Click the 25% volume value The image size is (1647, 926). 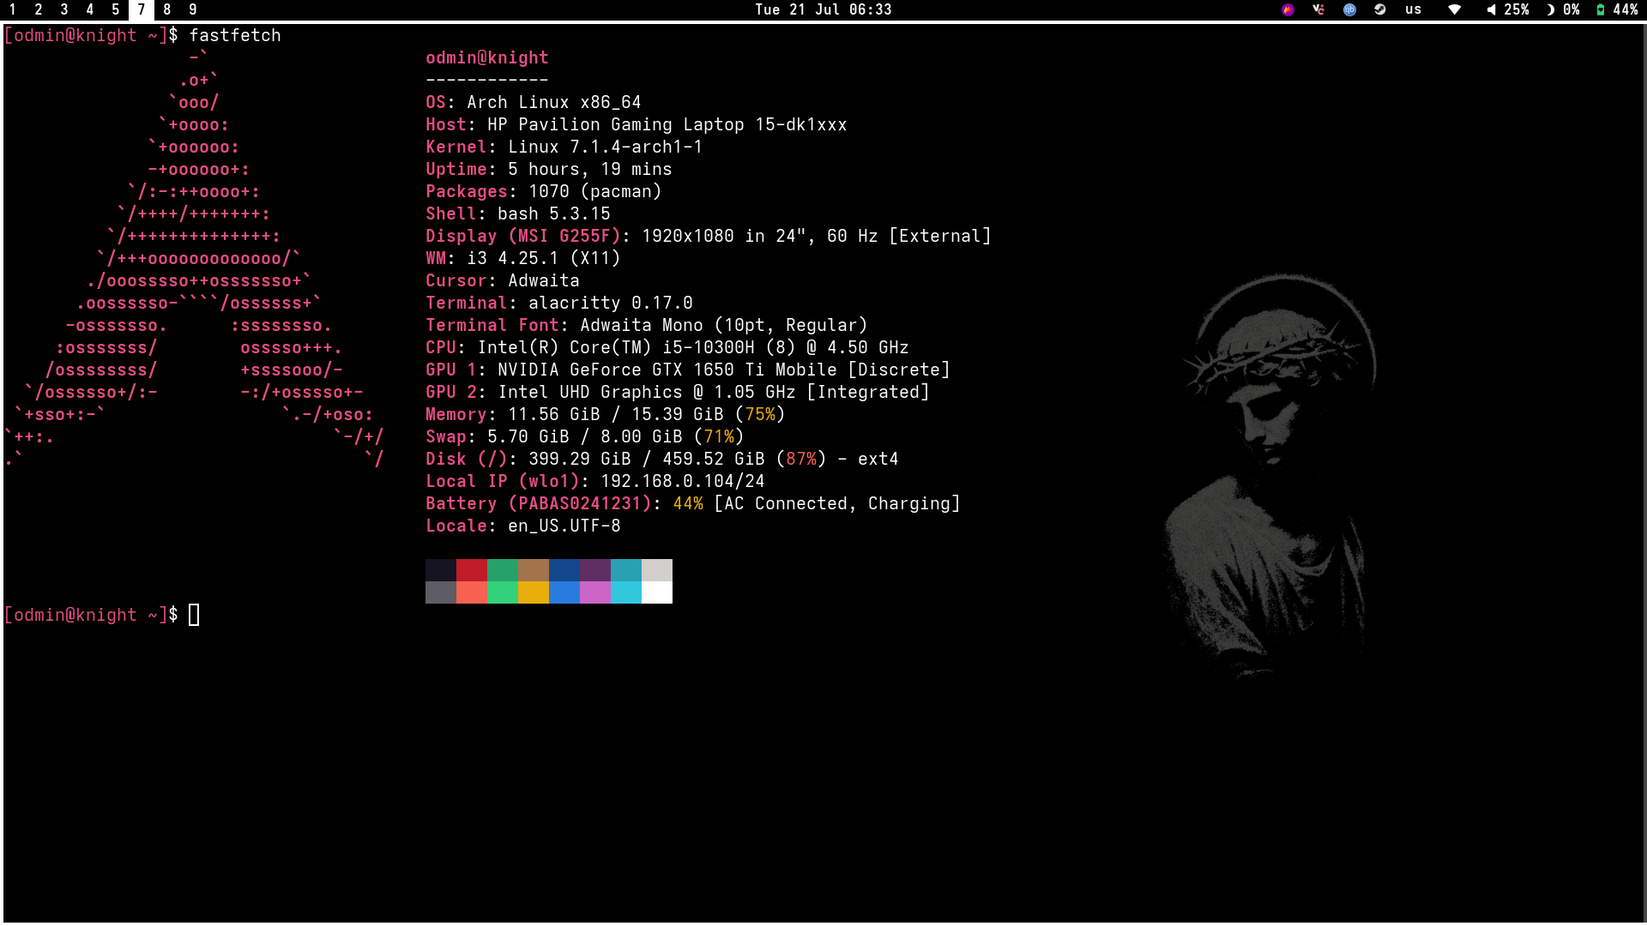tap(1517, 9)
